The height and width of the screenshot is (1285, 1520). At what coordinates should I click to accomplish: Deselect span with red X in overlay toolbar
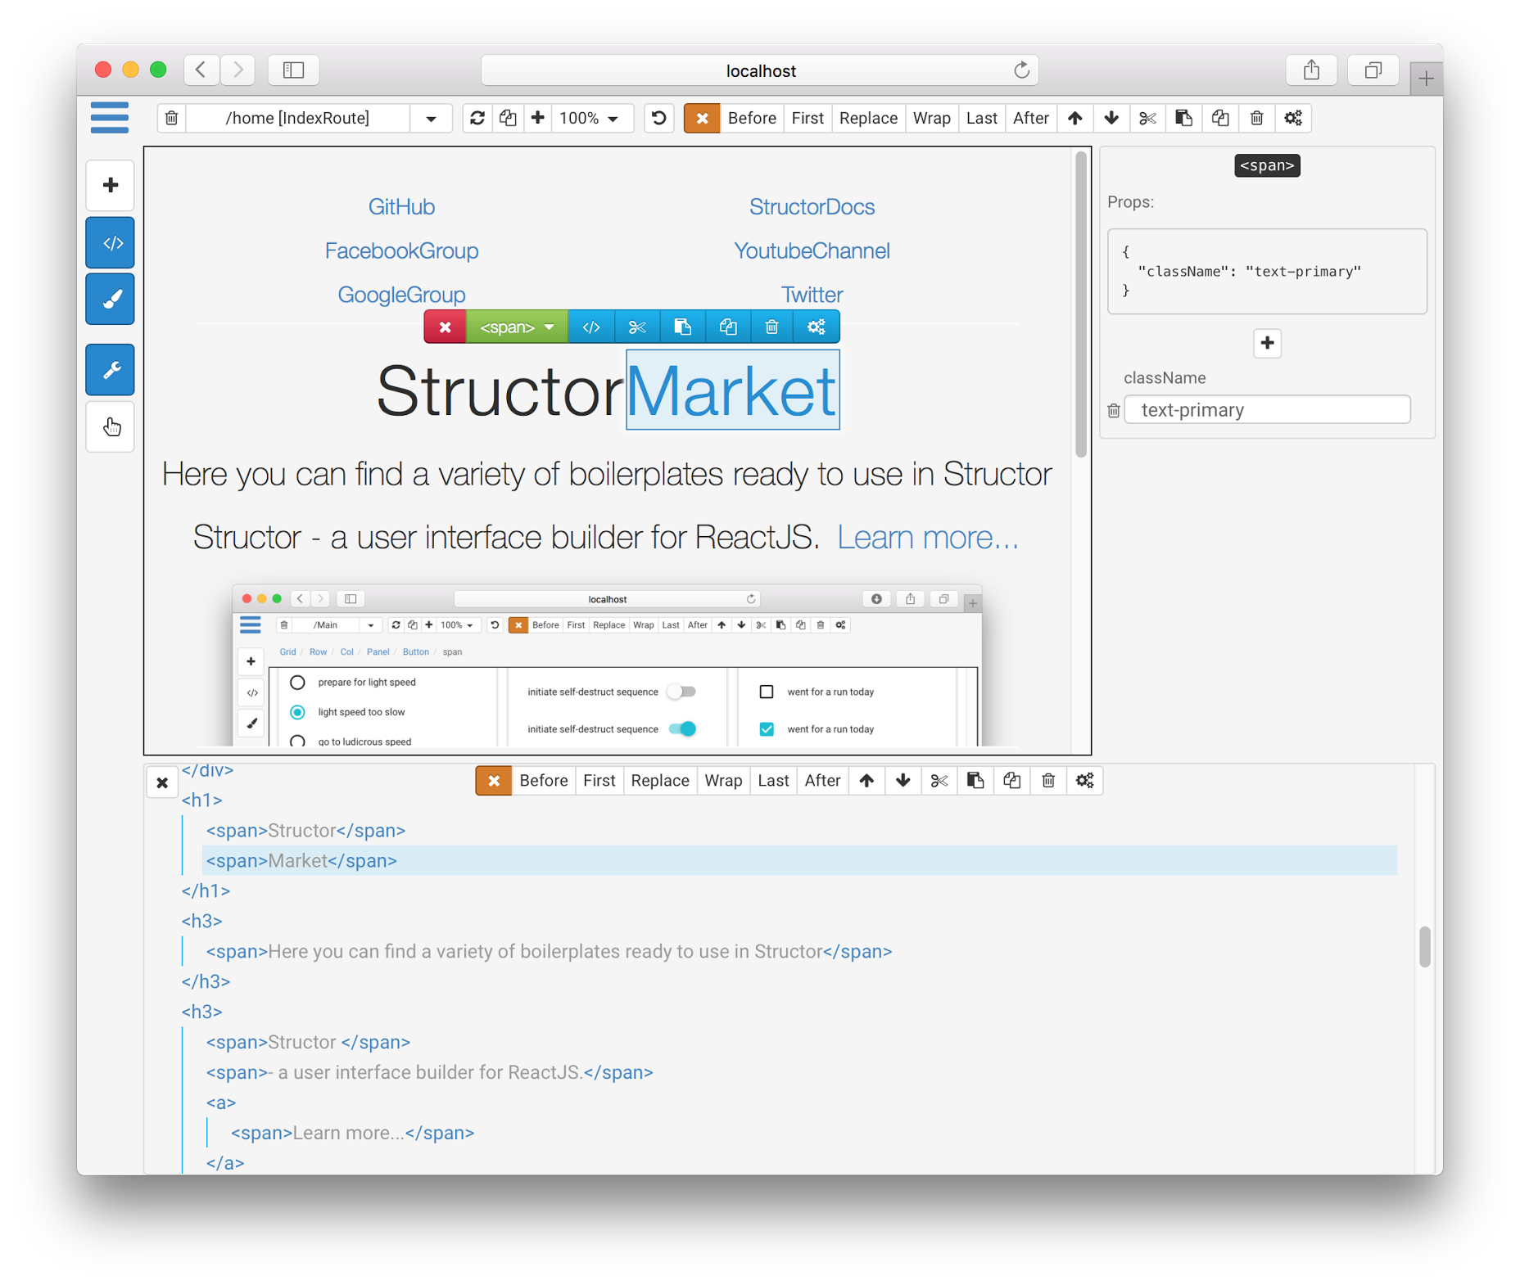coord(445,327)
